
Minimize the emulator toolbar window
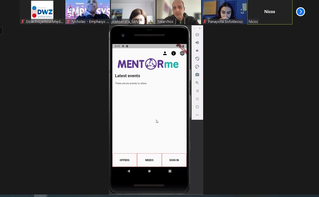click(195, 28)
